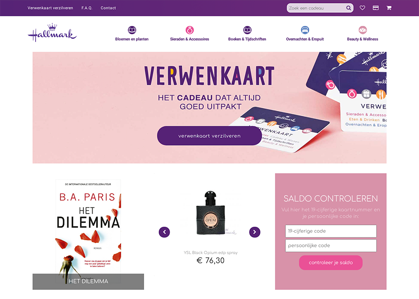Click the Beauty & Wellness lotus icon
The image size is (419, 299).
(x=362, y=30)
